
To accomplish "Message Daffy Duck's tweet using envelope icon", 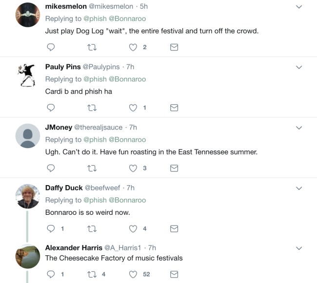I will click(x=174, y=228).
